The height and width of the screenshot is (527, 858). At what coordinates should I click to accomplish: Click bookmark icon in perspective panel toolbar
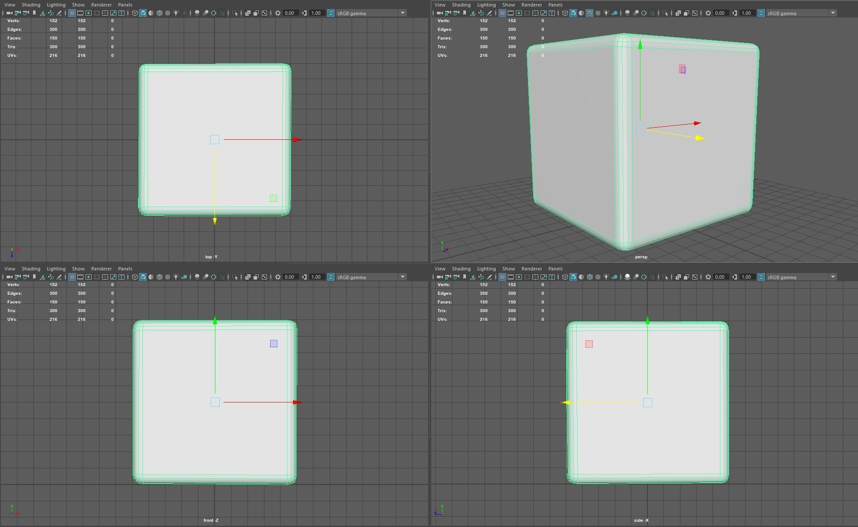click(x=465, y=13)
